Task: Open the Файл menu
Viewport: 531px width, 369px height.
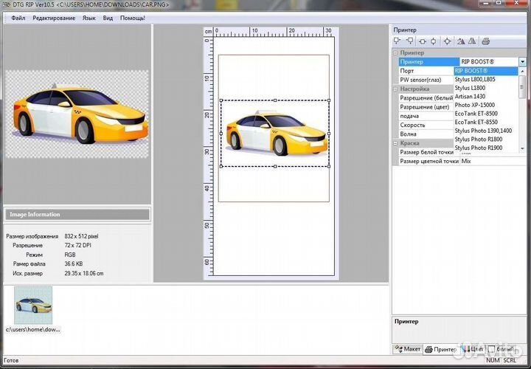Action: [18, 17]
